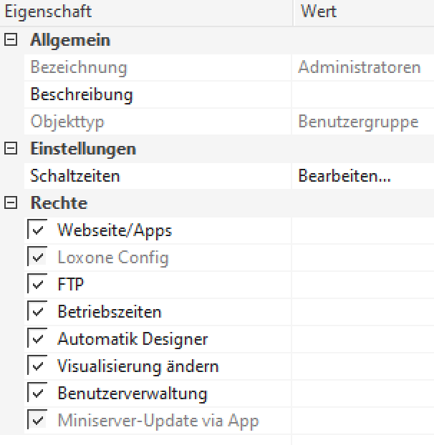Click the Beschreibung value field
Screen dimensions: 434x445
pyautogui.click(x=362, y=94)
